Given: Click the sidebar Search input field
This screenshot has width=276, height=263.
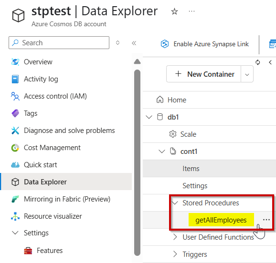Looking at the screenshot, I should pos(59,43).
